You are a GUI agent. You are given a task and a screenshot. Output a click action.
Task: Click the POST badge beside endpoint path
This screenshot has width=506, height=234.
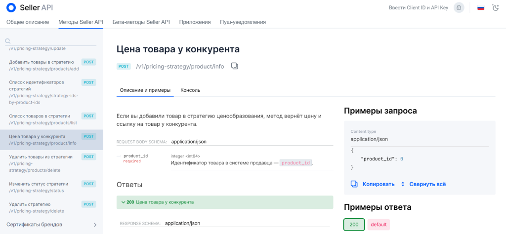coord(124,66)
